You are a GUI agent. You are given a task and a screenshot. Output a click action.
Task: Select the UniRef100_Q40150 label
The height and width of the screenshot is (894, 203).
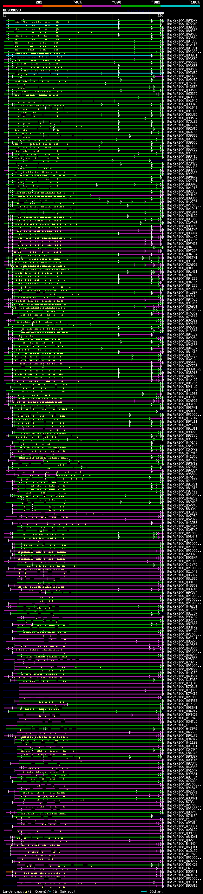point(182,477)
